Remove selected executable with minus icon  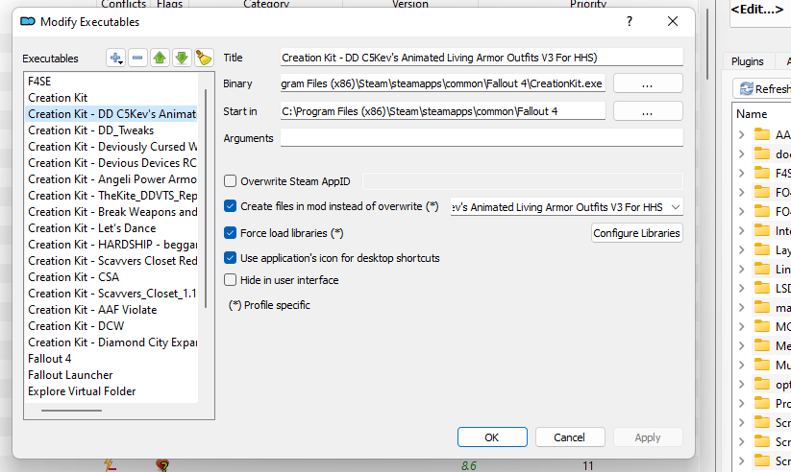tap(137, 58)
